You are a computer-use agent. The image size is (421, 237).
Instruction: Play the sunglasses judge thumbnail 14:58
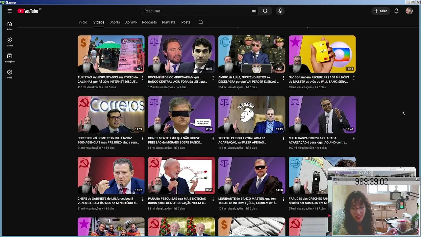tap(252, 175)
